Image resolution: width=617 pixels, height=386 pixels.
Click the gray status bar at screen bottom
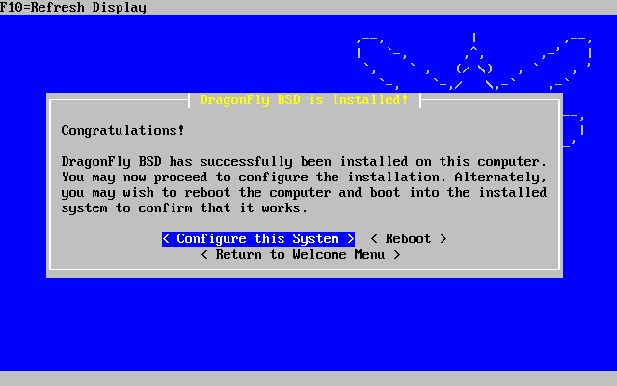click(x=308, y=378)
